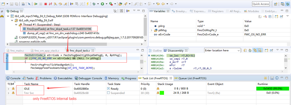Click the Resume debug button
Screen dimensions: 291x105
coord(36,4)
